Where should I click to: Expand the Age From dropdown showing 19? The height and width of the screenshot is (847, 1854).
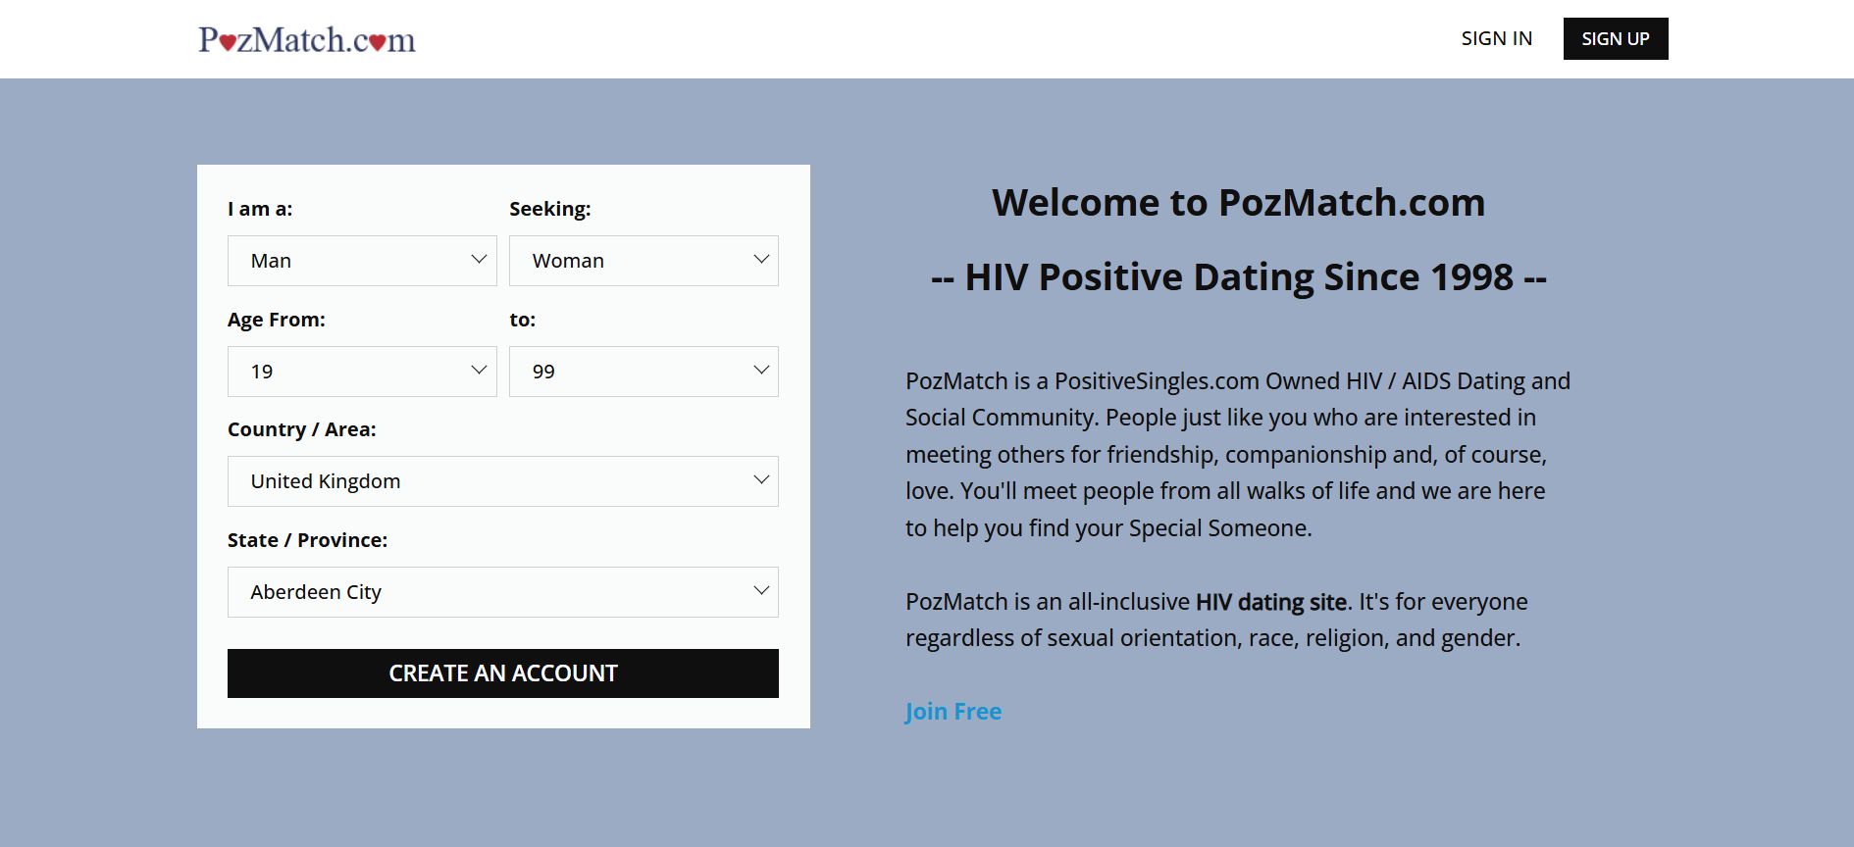coord(362,372)
